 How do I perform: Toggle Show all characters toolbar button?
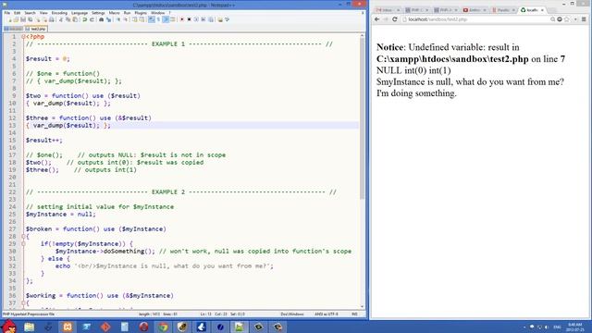pyautogui.click(x=158, y=19)
